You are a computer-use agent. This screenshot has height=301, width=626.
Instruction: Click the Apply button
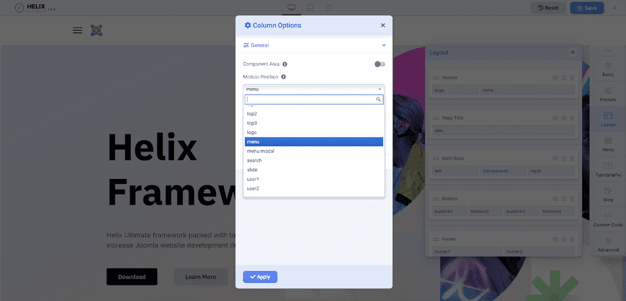[x=260, y=277]
